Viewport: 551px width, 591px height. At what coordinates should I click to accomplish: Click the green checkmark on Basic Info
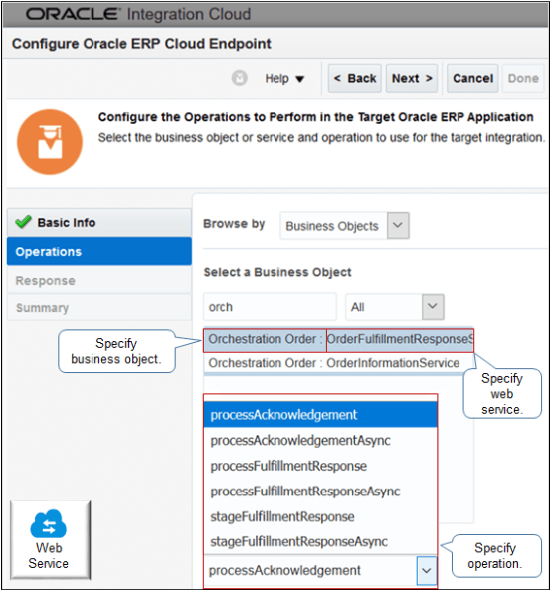(x=23, y=222)
